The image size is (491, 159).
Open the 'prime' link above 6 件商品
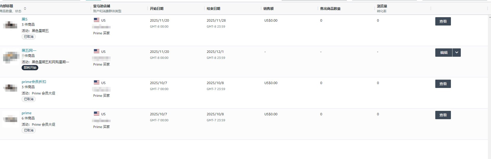point(27,113)
